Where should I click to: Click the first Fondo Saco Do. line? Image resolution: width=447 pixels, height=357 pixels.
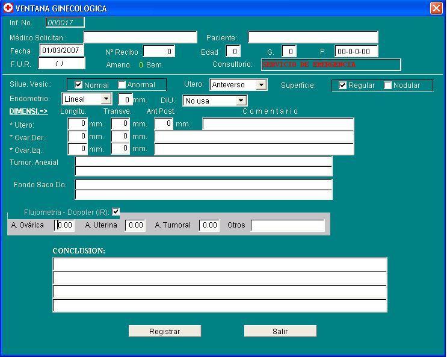(203, 185)
